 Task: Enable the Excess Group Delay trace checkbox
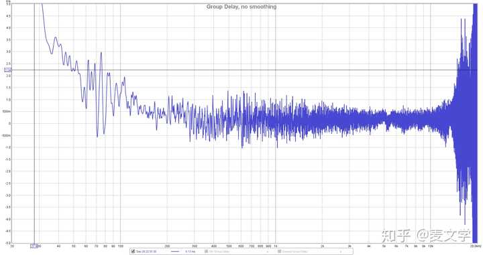pos(279,251)
